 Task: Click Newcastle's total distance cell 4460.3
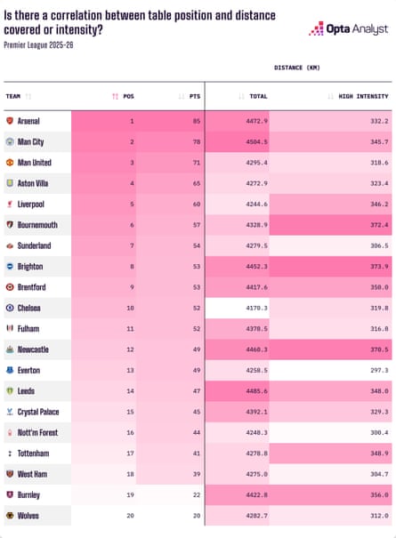(x=238, y=349)
